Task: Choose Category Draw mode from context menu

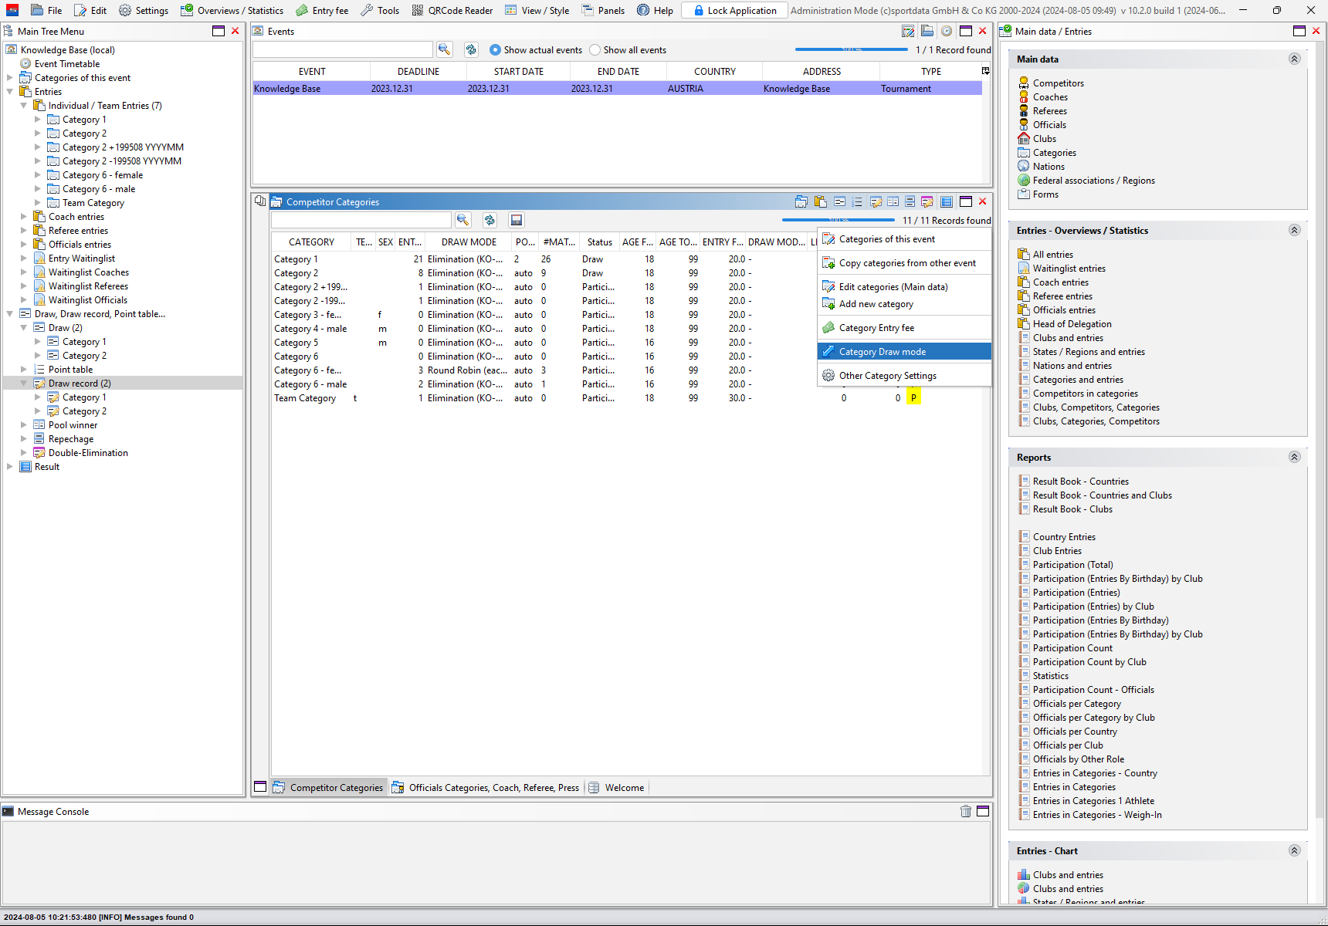Action: 904,352
